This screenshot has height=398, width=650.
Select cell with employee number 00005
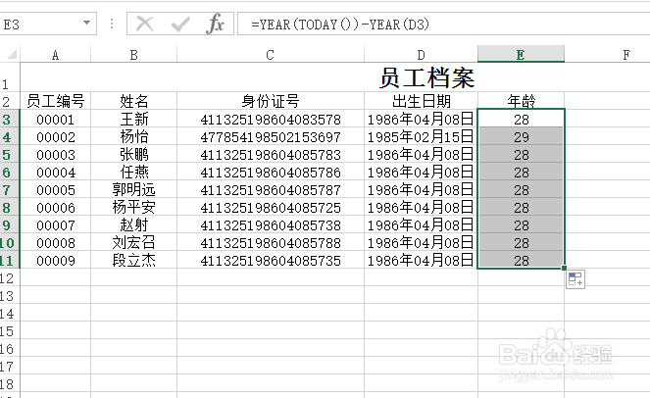pyautogui.click(x=56, y=190)
